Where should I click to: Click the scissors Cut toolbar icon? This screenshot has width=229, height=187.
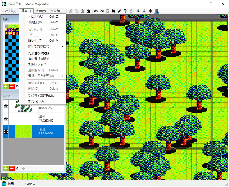pos(71,11)
